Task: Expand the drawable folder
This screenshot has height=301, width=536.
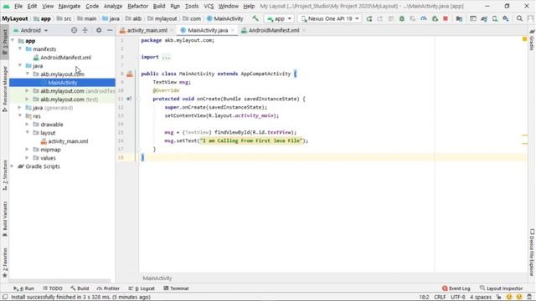Action: point(28,125)
